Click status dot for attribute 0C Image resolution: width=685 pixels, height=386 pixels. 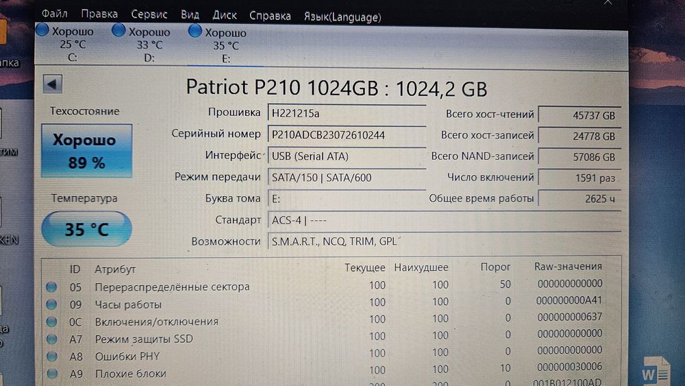click(x=51, y=322)
